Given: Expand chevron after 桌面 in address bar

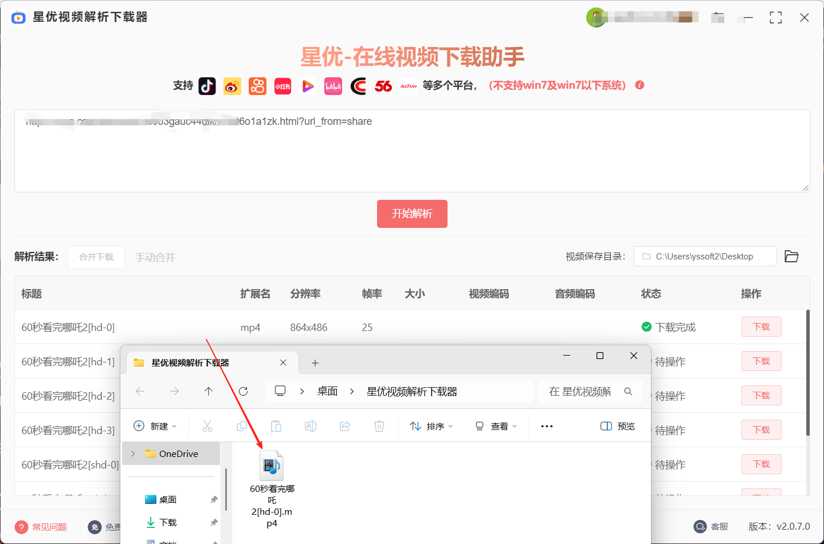Looking at the screenshot, I should [x=352, y=392].
